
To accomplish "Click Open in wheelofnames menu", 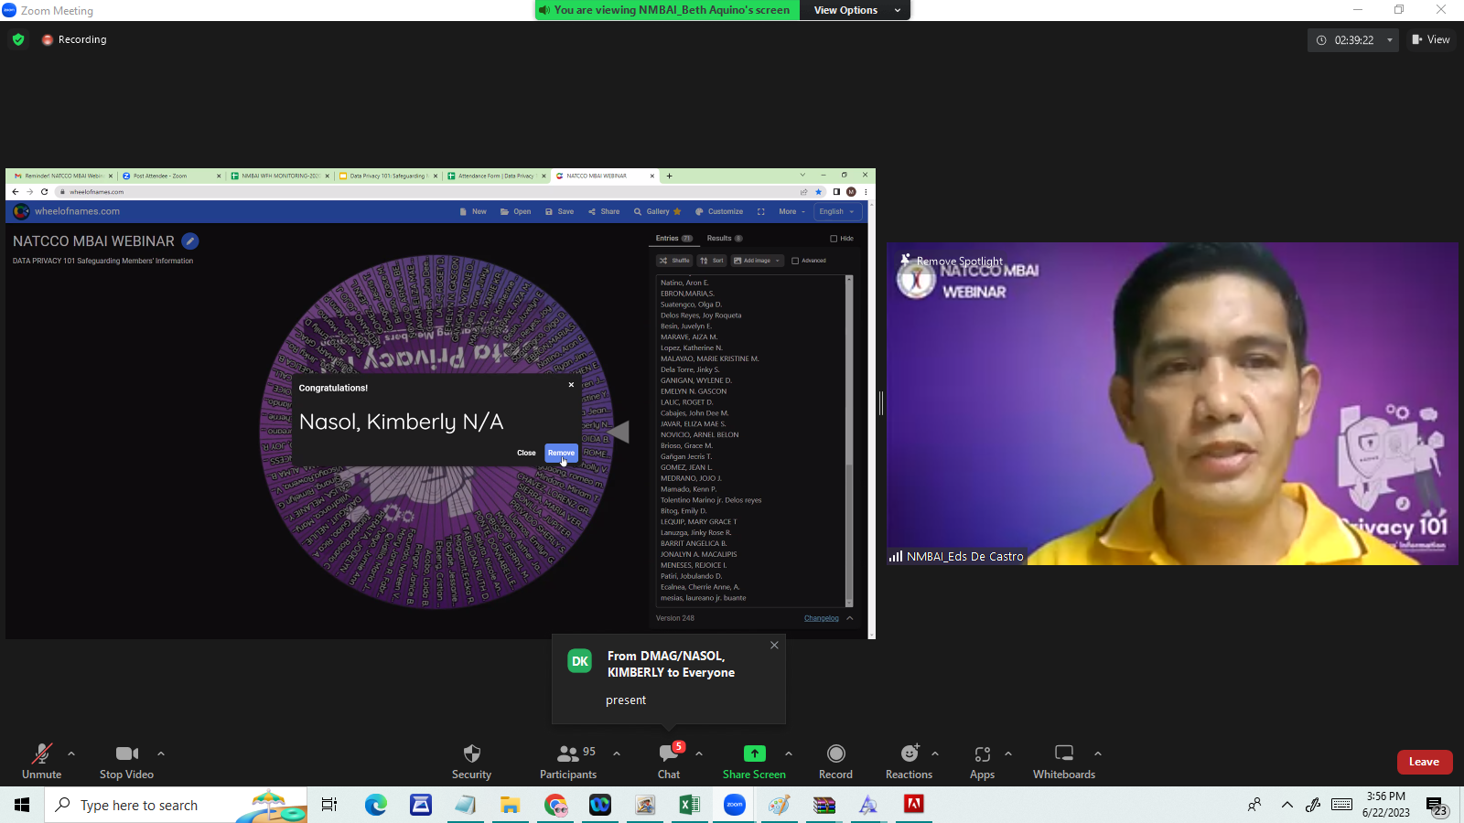I will 516,211.
